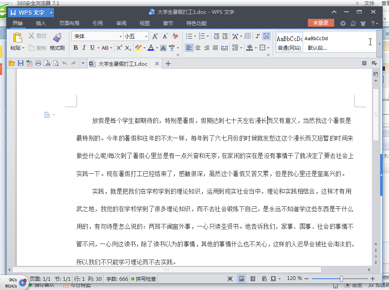The image size is (389, 290).
Task: Open the text highlight color picker
Action: click(145, 48)
